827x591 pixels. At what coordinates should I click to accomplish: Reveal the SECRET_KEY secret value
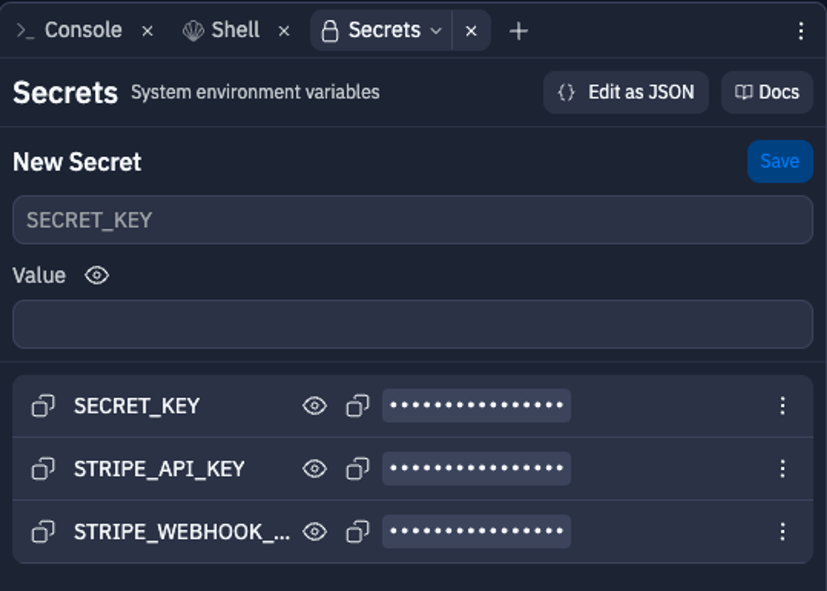tap(315, 405)
